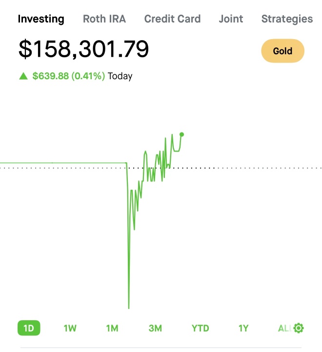Choose the 1Y chart range
The height and width of the screenshot is (352, 322).
(243, 329)
